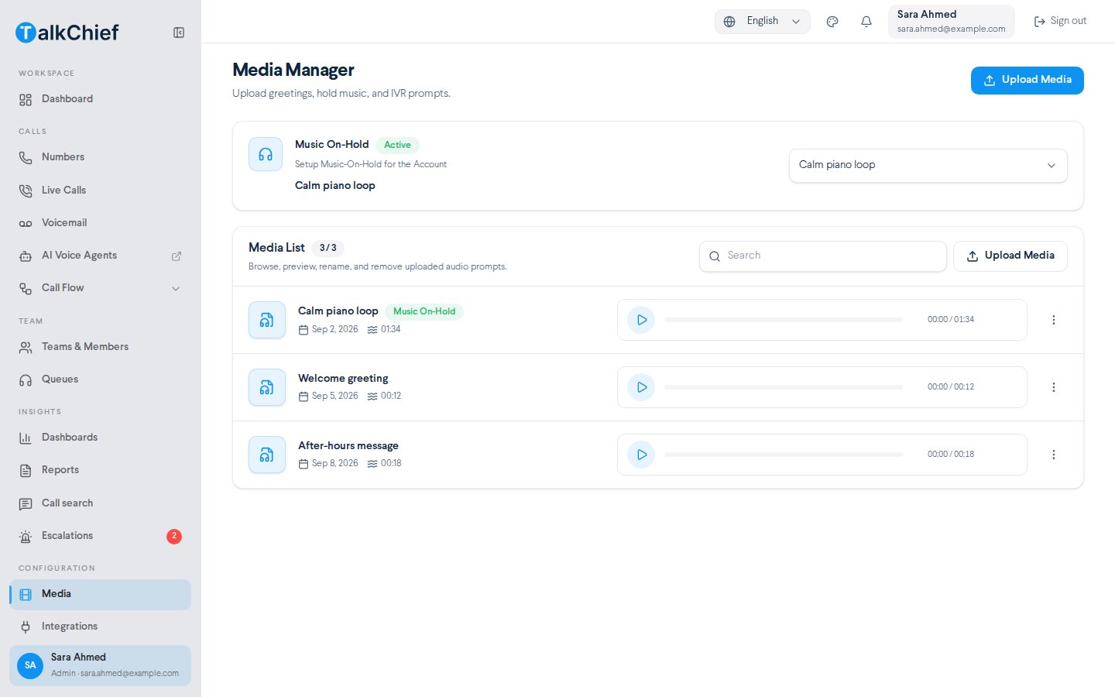
Task: Open Teams & Members
Action: pos(101,347)
